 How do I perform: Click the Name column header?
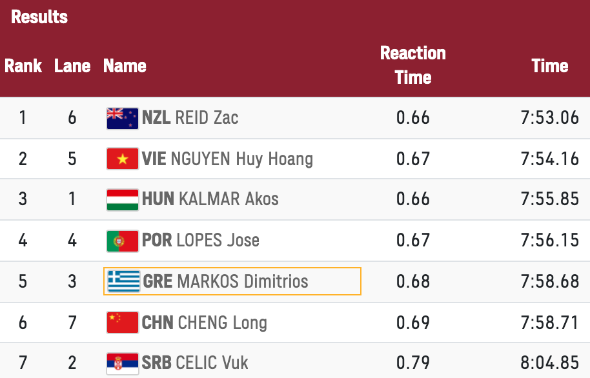125,66
